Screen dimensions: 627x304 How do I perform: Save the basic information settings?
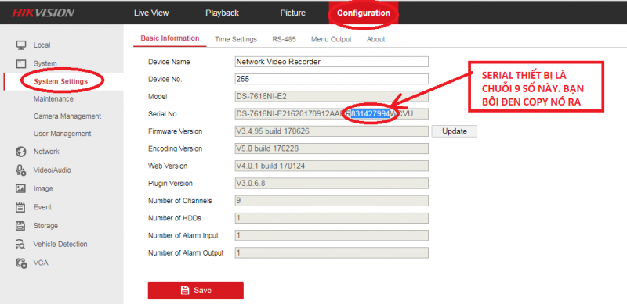pos(195,291)
